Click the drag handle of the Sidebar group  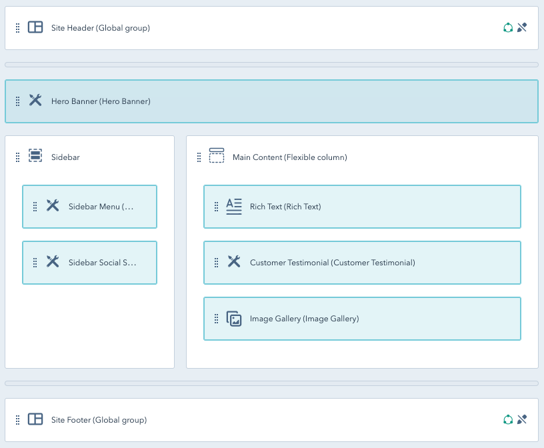(x=17, y=157)
